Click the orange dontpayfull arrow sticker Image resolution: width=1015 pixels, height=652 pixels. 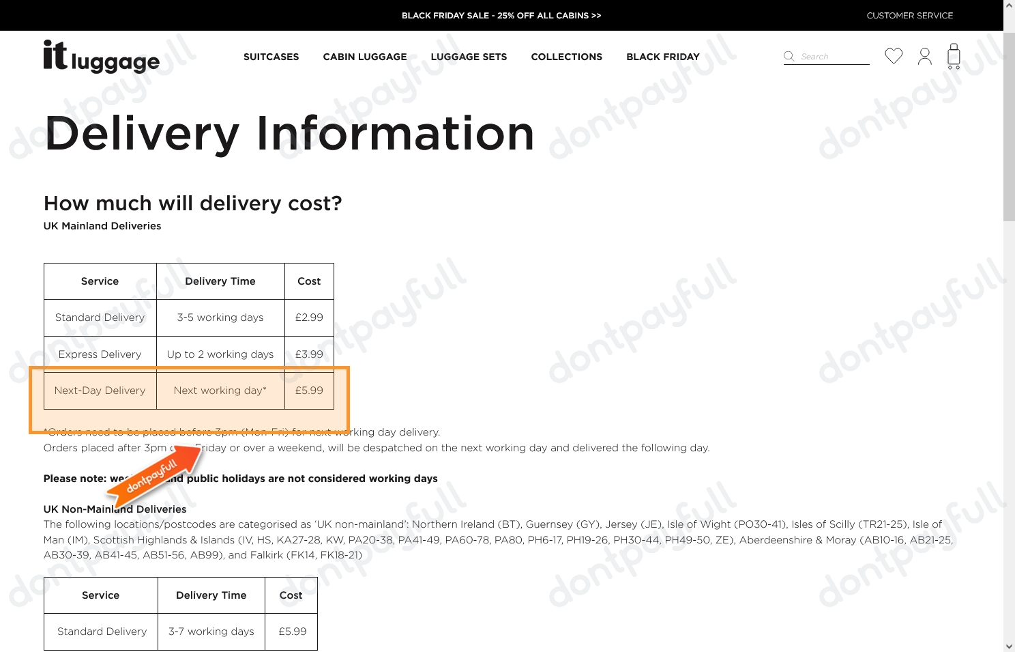[153, 474]
